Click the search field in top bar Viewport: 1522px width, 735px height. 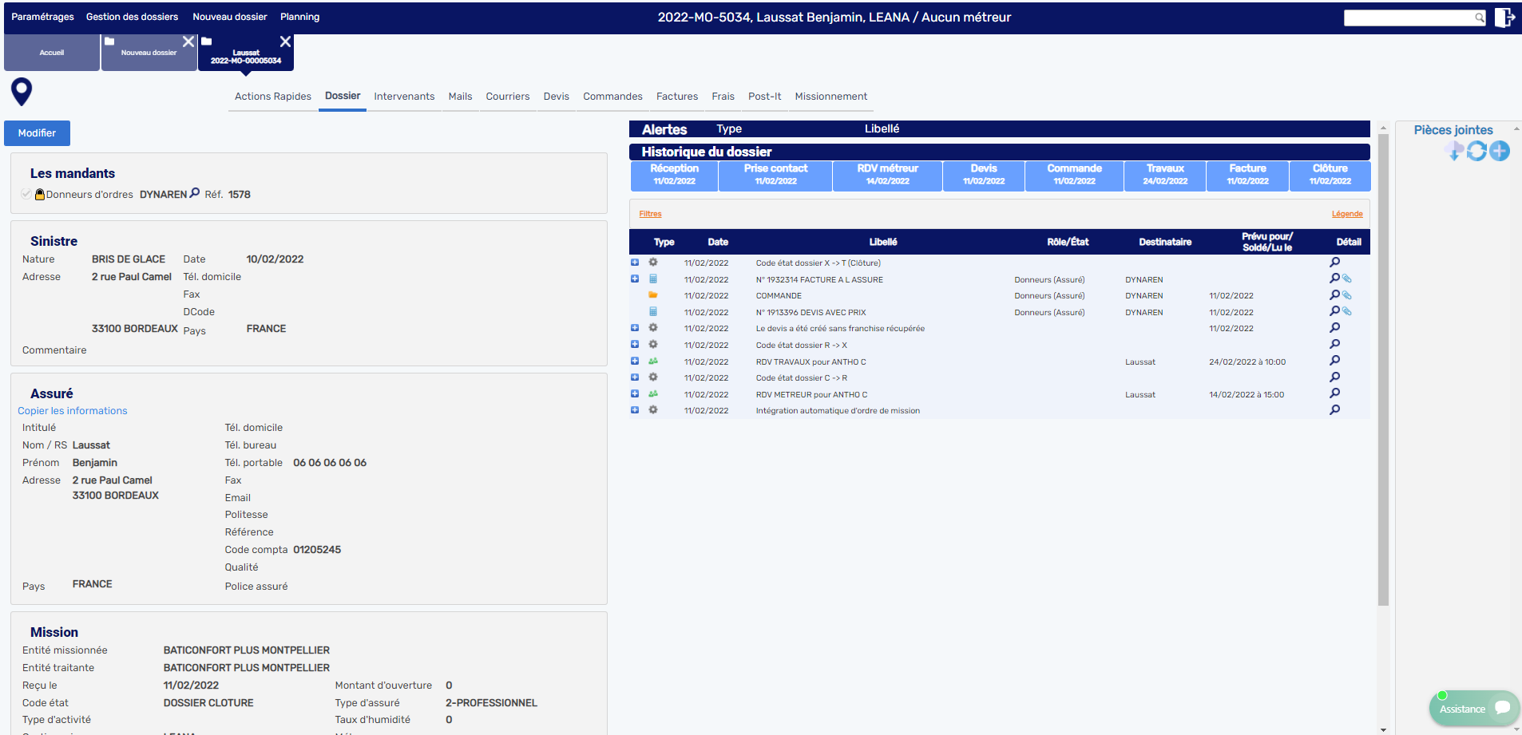[x=1409, y=18]
